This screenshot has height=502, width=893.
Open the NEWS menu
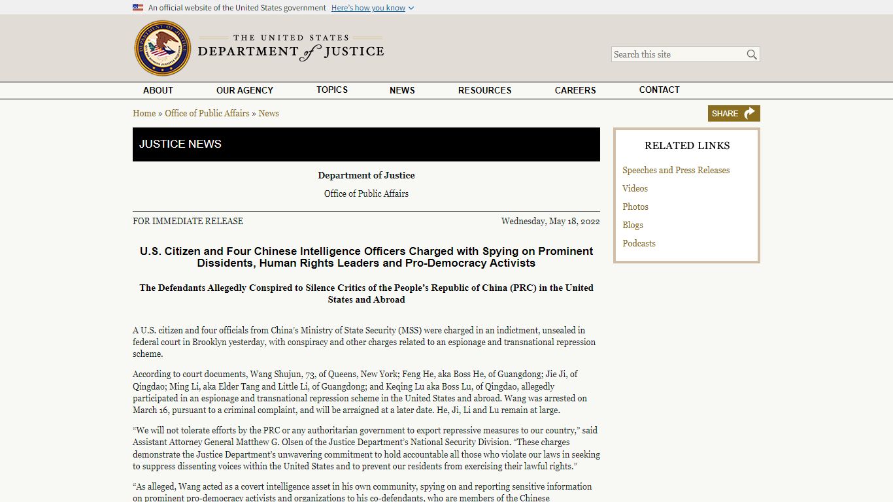pyautogui.click(x=402, y=90)
